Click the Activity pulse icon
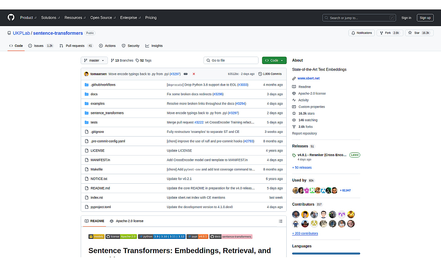This screenshot has width=441, height=267. pos(294,100)
